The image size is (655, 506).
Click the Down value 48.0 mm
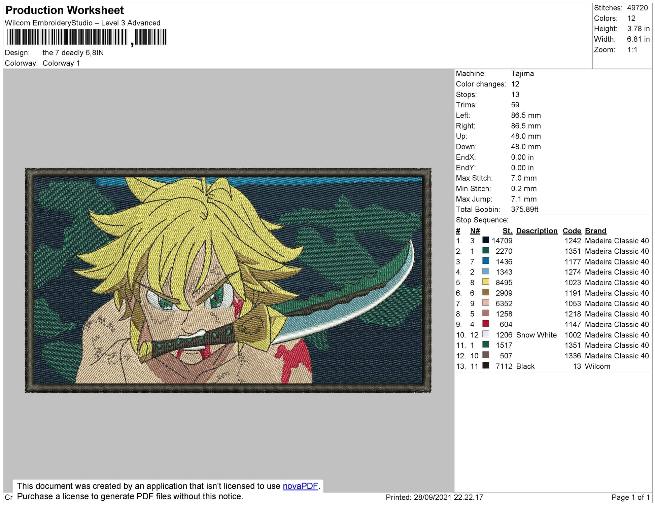click(x=526, y=147)
